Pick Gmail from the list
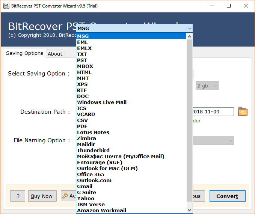The height and width of the screenshot is (214, 255). [131, 187]
